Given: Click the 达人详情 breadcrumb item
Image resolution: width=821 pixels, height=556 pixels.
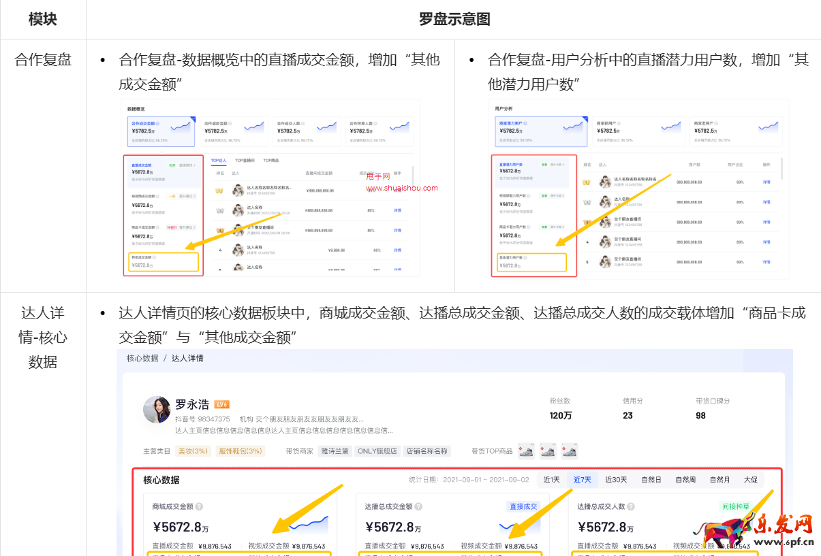Looking at the screenshot, I should tap(187, 358).
